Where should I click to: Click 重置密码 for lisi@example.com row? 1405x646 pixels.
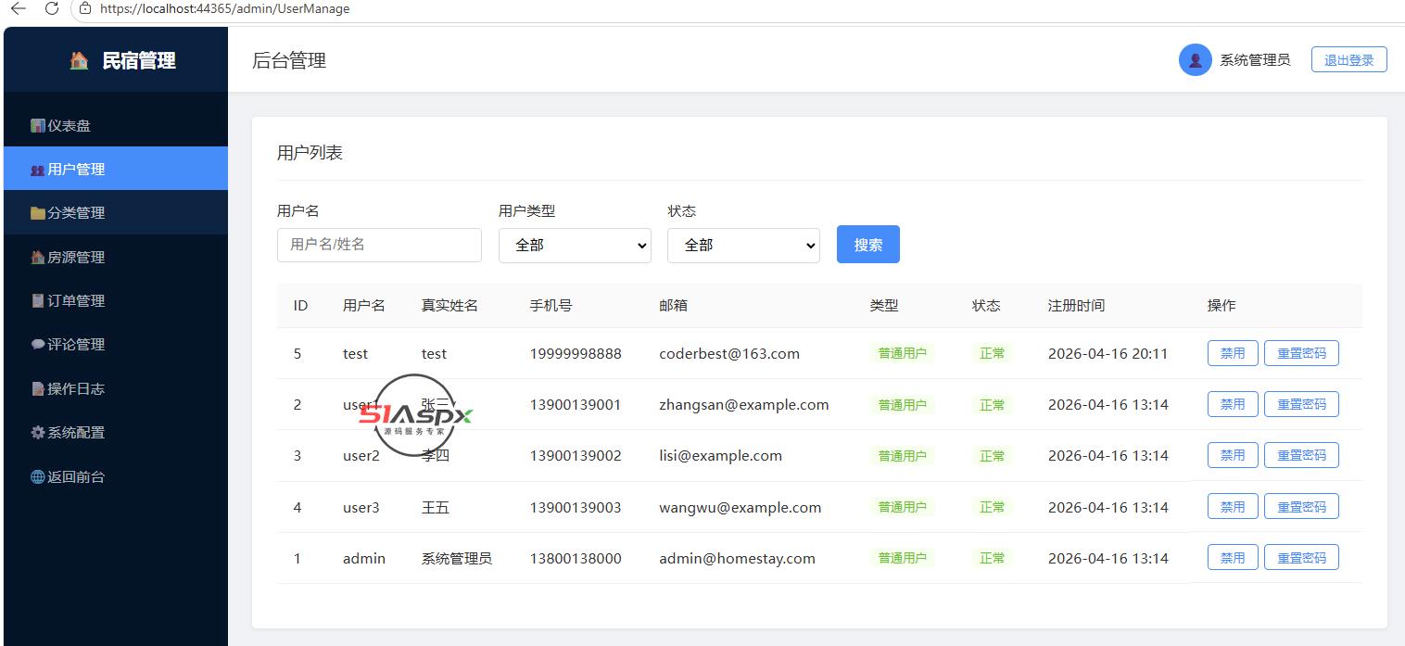pyautogui.click(x=1301, y=455)
